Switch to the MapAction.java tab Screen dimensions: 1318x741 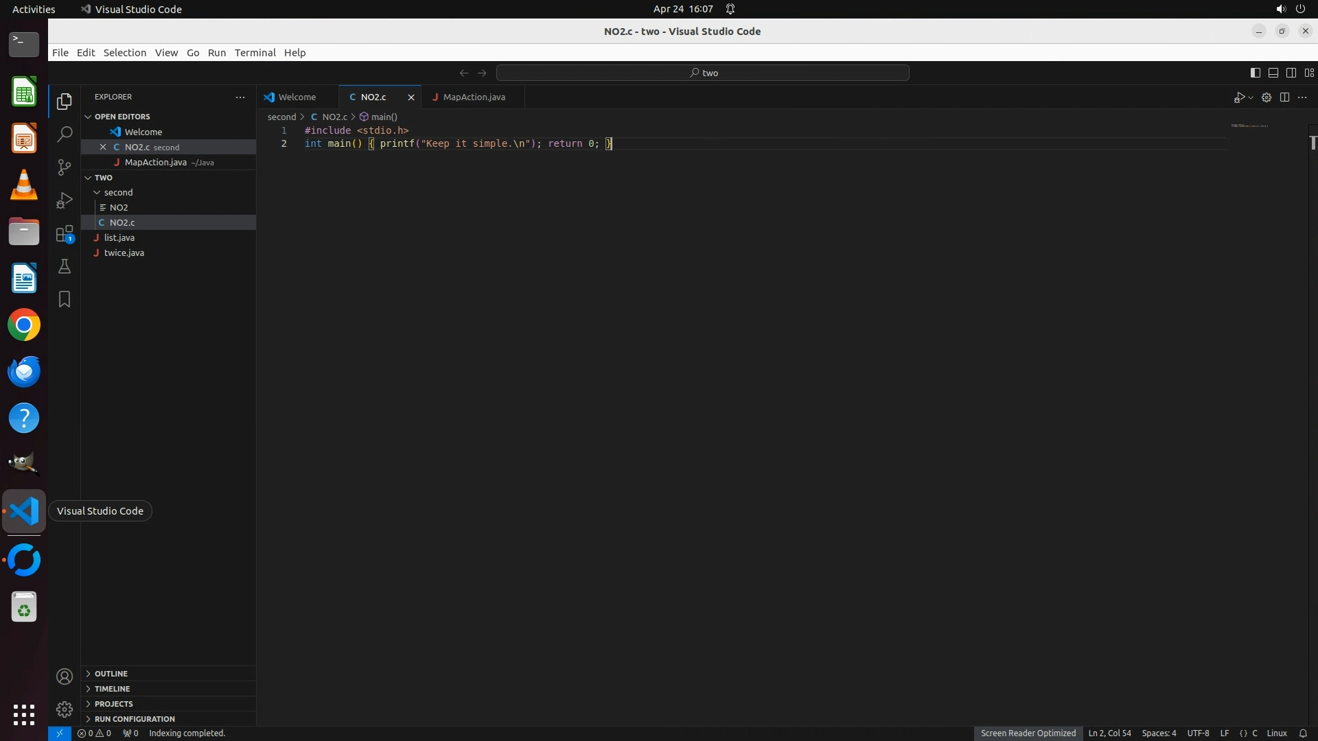click(474, 97)
